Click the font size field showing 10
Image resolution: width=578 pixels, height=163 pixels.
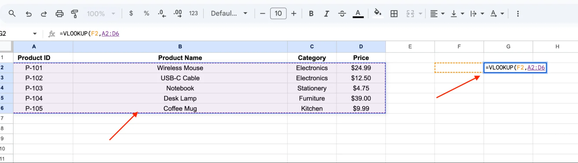[x=278, y=13]
